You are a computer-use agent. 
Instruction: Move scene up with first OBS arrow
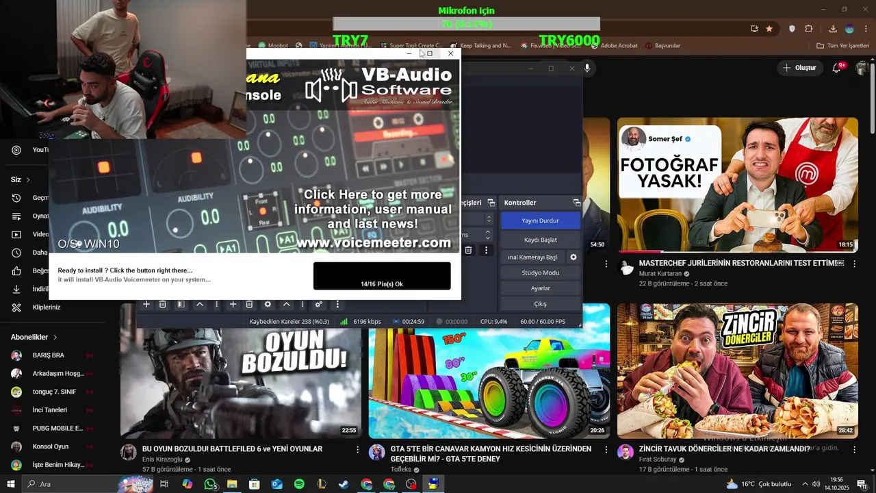[200, 304]
